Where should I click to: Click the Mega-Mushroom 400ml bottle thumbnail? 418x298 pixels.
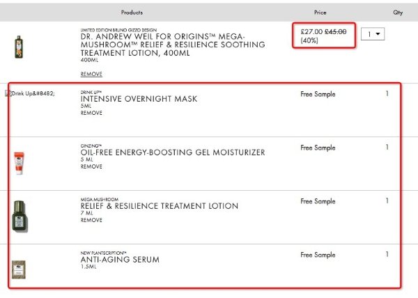point(19,47)
